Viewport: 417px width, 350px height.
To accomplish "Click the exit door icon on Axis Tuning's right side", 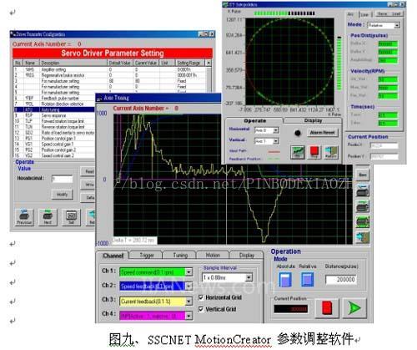I will point(363,237).
